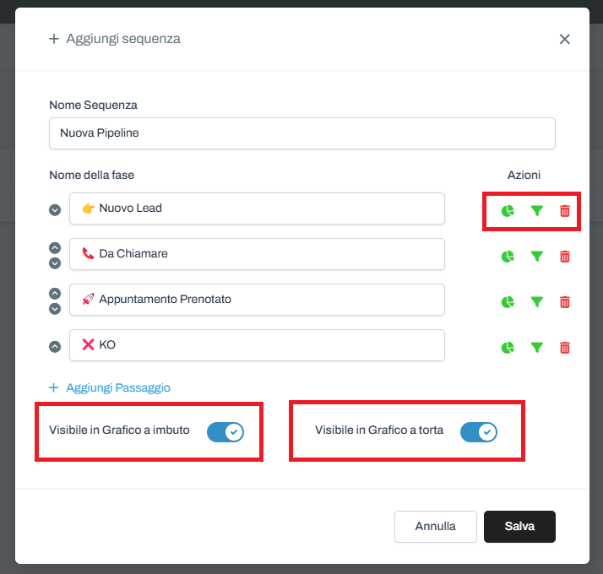This screenshot has width=603, height=574.
Task: Click the Nome Sequenza input field
Action: pos(301,133)
